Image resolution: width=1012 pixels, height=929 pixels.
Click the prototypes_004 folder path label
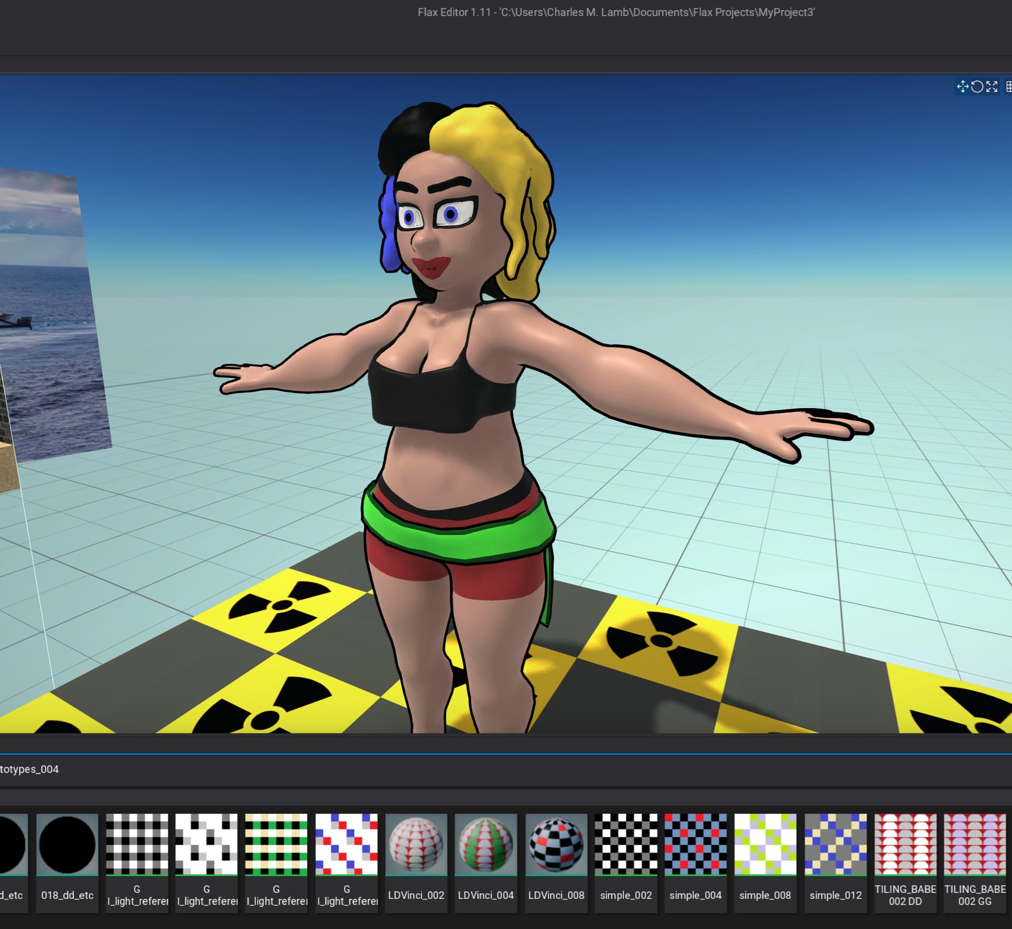(x=30, y=769)
